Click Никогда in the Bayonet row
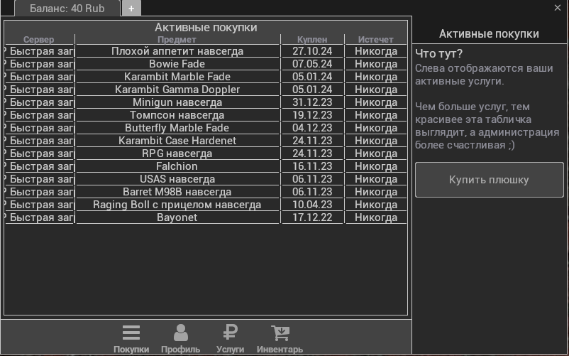This screenshot has height=356, width=569. 376,217
